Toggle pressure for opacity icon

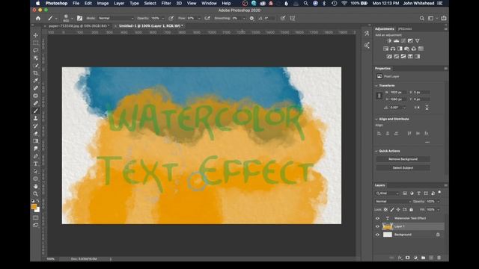tap(171, 18)
